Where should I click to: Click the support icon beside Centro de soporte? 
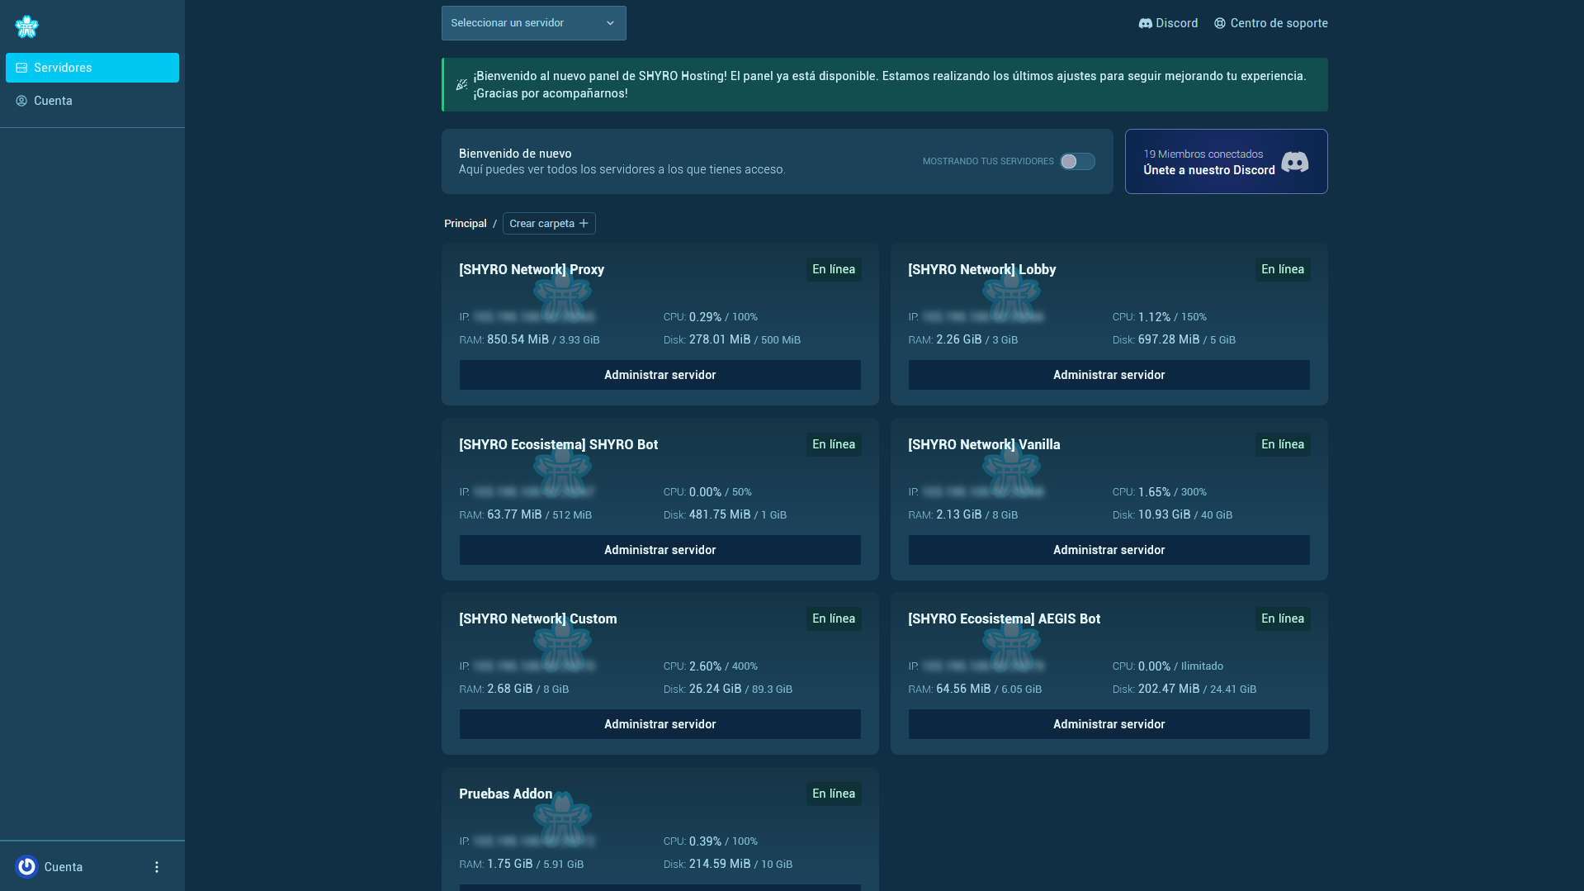click(1219, 23)
